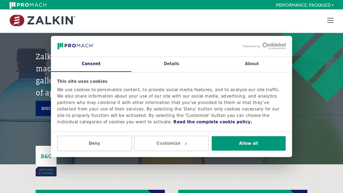
Task: Click the partially hidden Discover button
Action: pyautogui.click(x=43, y=109)
